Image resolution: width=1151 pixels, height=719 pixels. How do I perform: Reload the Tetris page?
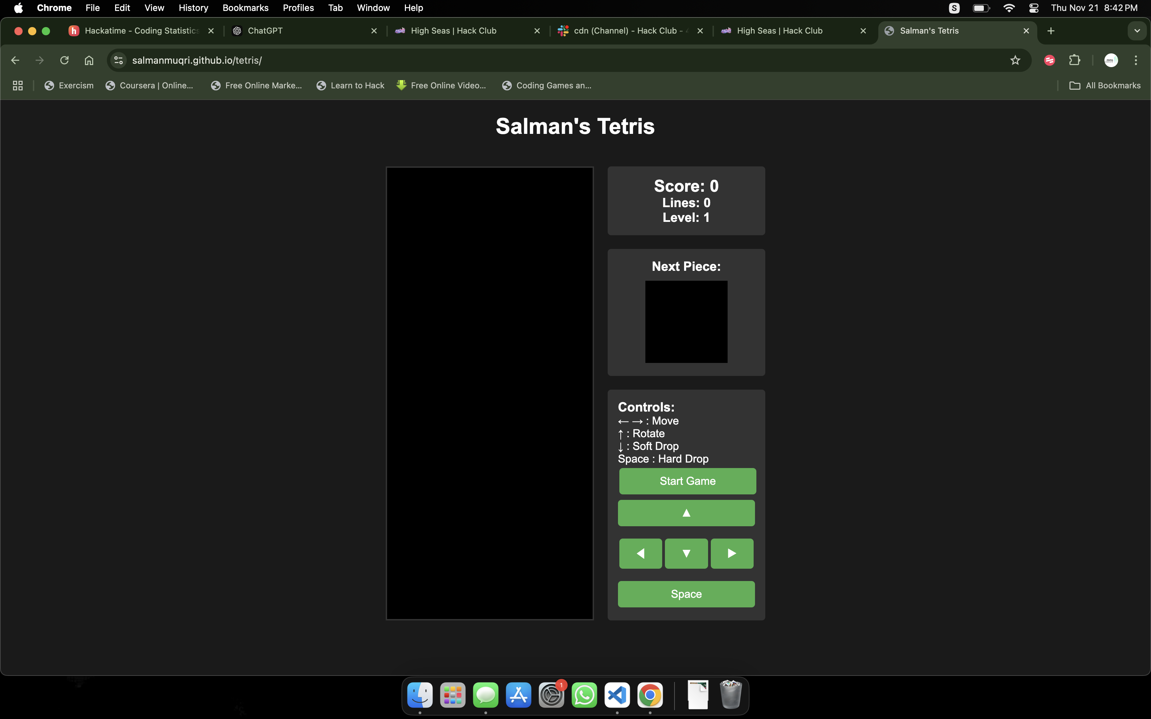click(64, 60)
